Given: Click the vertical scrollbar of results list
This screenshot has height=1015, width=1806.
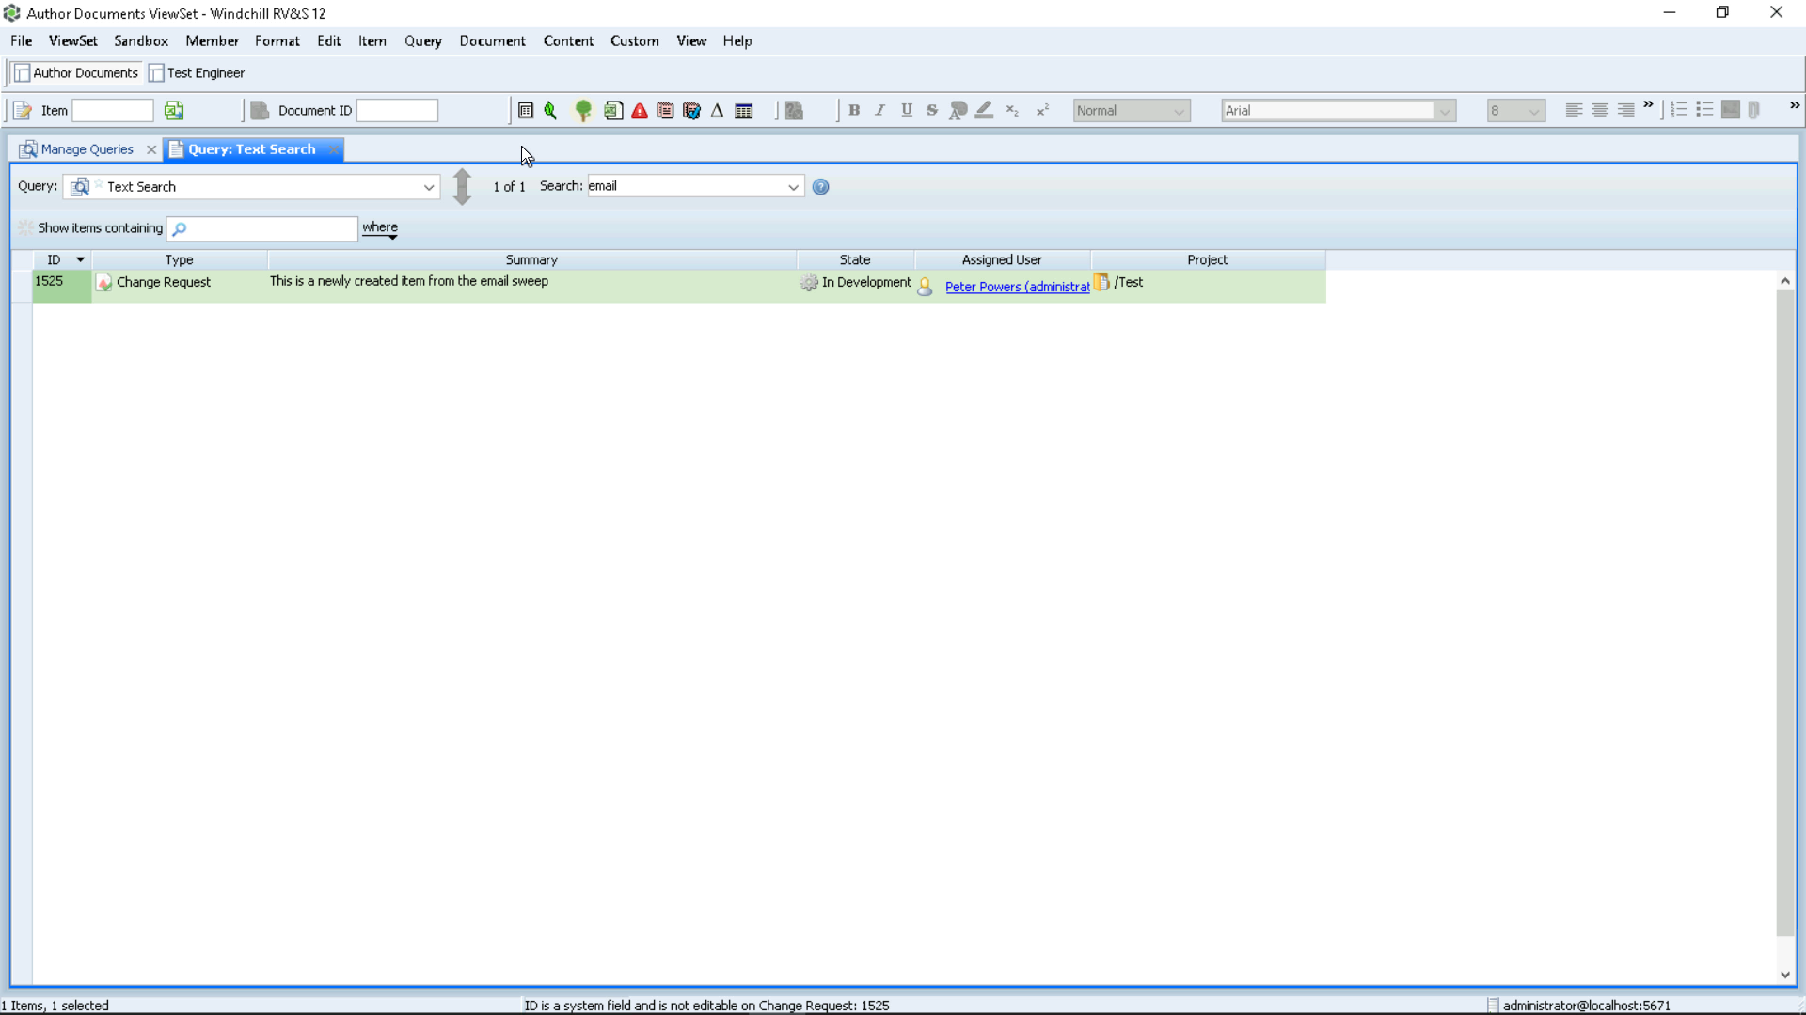Looking at the screenshot, I should [x=1784, y=613].
